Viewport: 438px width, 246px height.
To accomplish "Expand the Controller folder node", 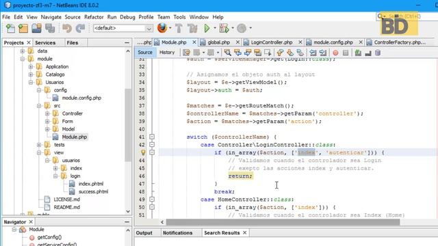I will pyautogui.click(x=47, y=113).
